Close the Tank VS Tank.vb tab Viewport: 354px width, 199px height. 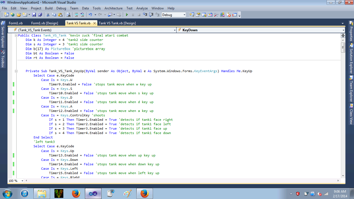point(94,23)
